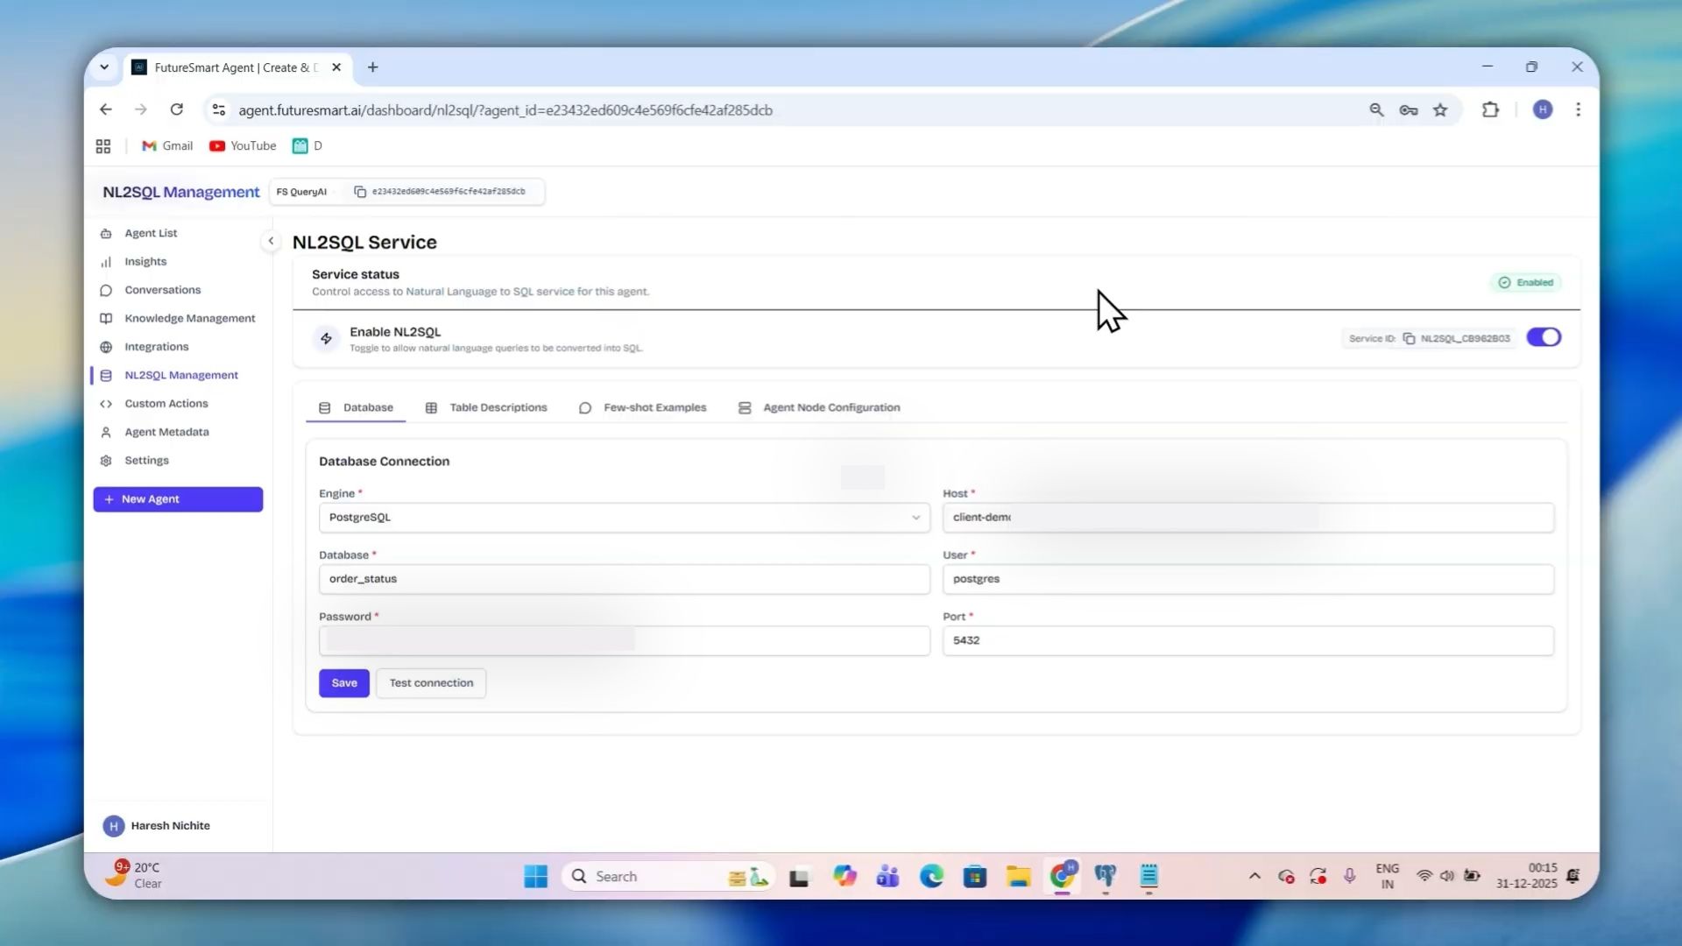The width and height of the screenshot is (1682, 946).
Task: Close the FutureSmart Agent tab
Action: coord(336,67)
